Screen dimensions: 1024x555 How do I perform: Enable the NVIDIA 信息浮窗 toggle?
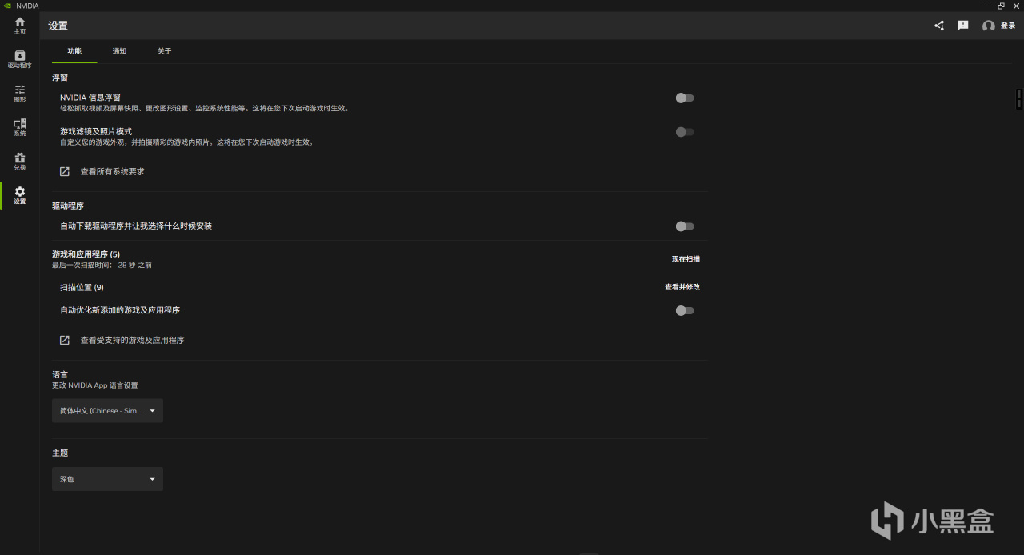(685, 98)
